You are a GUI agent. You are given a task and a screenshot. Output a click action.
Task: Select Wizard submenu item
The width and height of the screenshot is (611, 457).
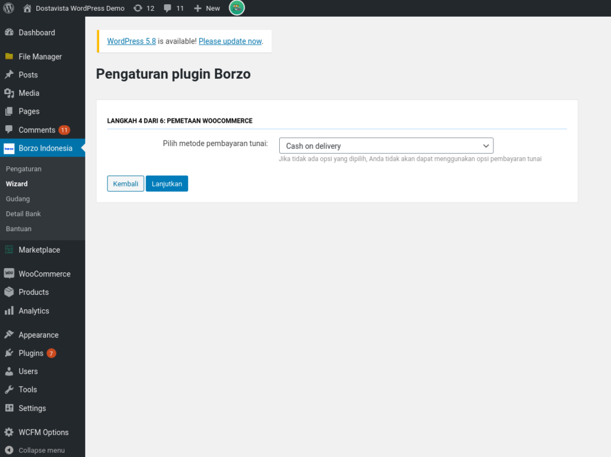(x=17, y=184)
